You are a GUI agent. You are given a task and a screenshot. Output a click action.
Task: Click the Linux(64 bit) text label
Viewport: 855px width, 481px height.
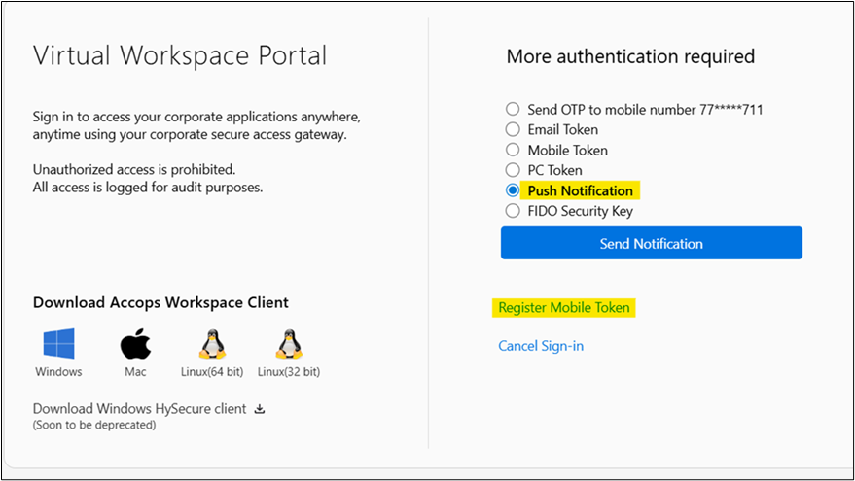(x=212, y=372)
